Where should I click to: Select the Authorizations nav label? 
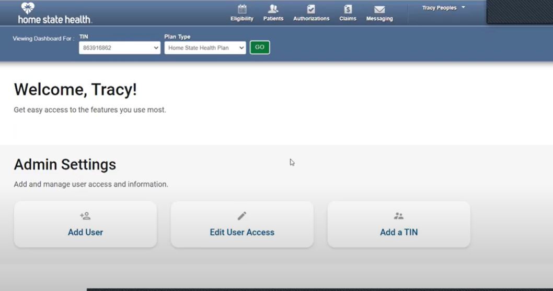pos(312,19)
